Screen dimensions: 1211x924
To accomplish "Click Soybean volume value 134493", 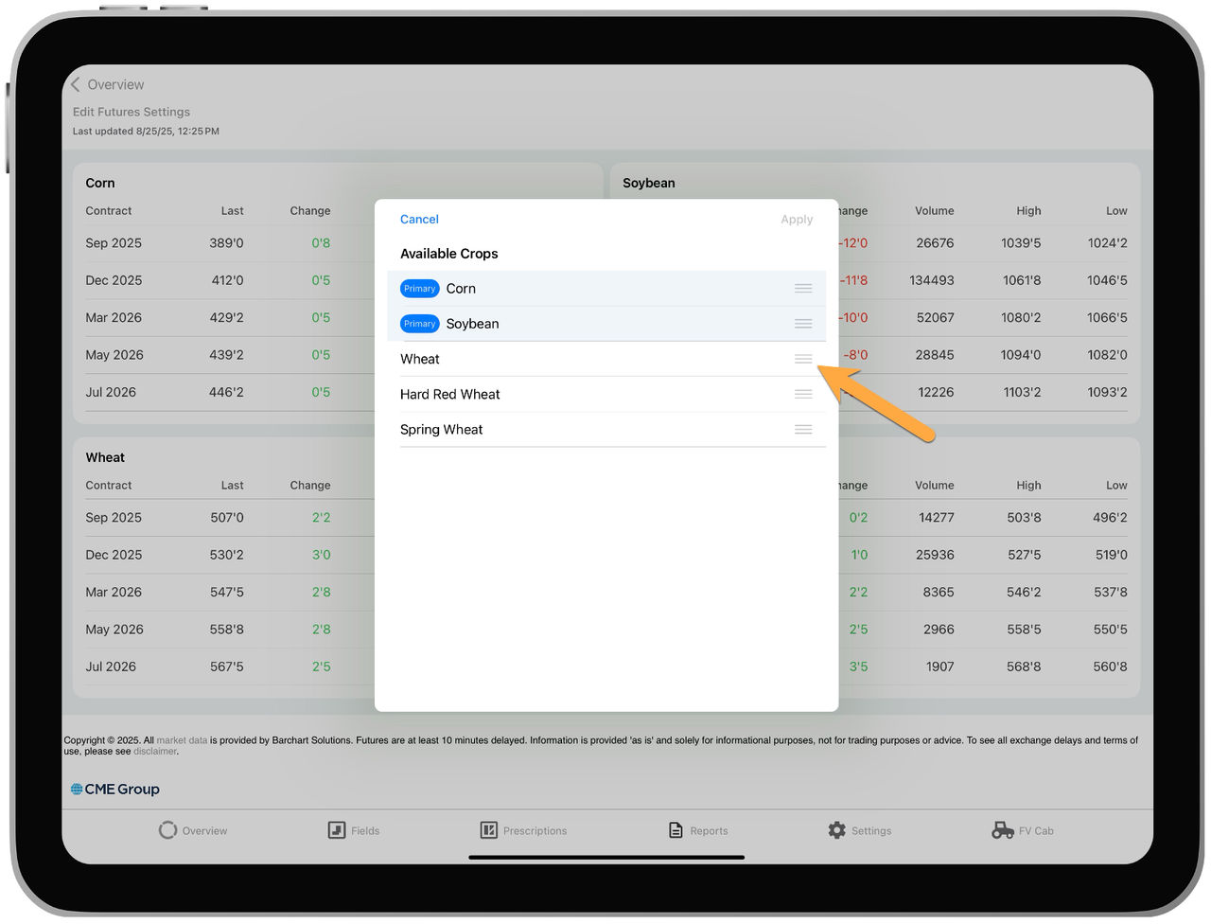I will [x=932, y=280].
